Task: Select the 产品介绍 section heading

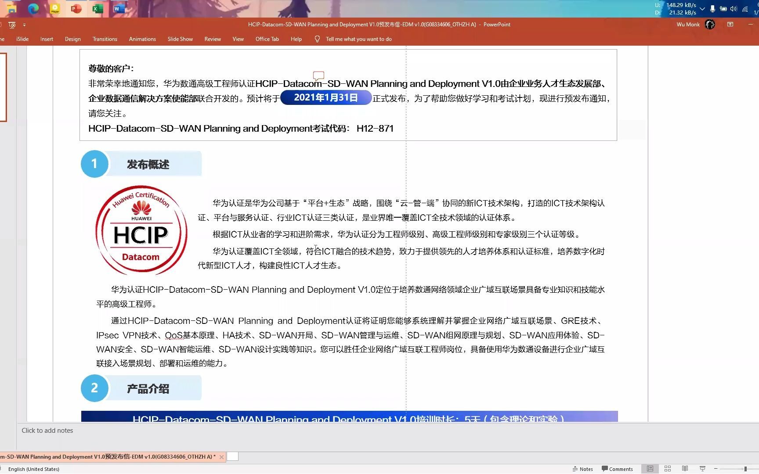Action: point(148,389)
